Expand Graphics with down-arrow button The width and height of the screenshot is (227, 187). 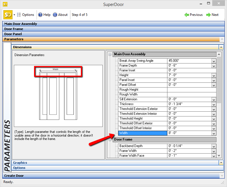[x=221, y=163]
